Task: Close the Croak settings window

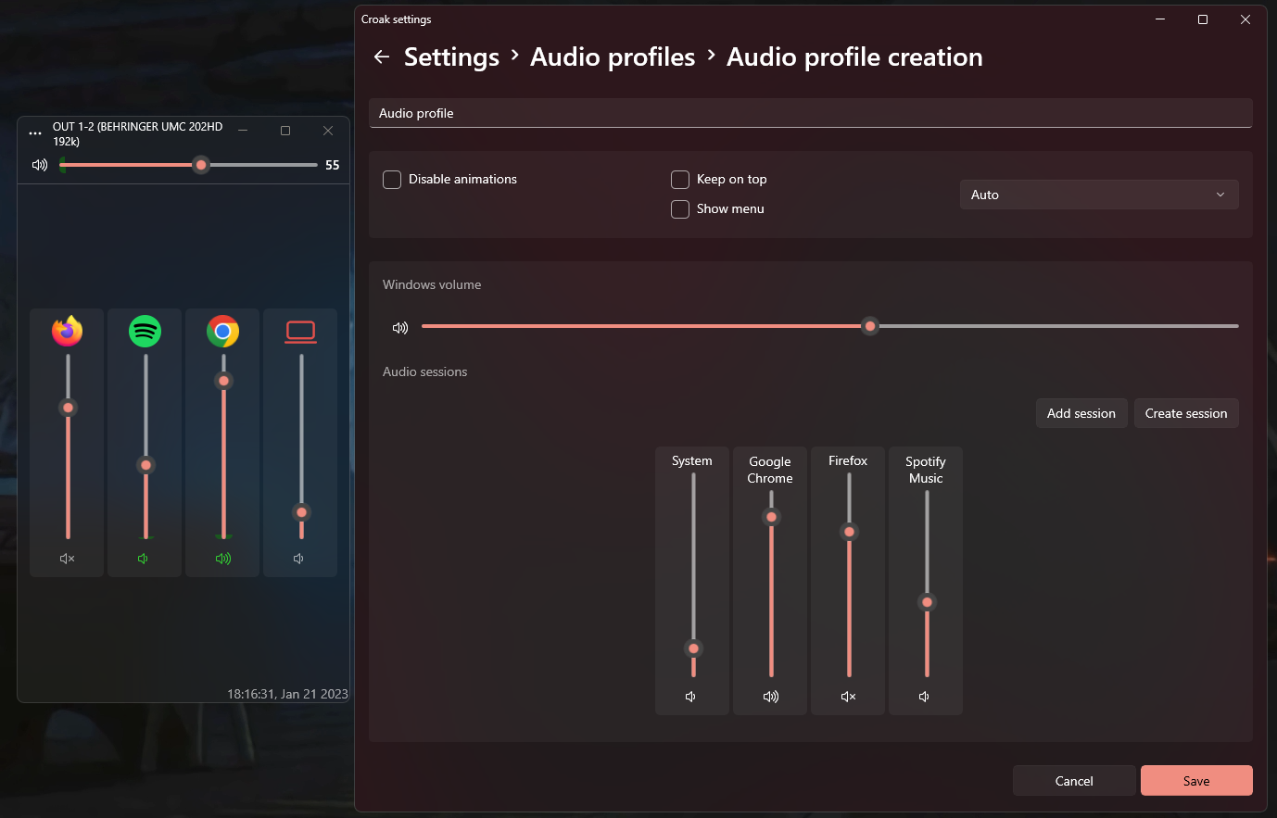Action: (1245, 19)
